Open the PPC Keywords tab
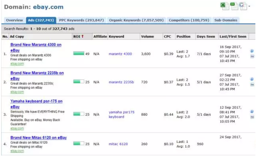The height and width of the screenshot is (157, 258). (x=81, y=20)
